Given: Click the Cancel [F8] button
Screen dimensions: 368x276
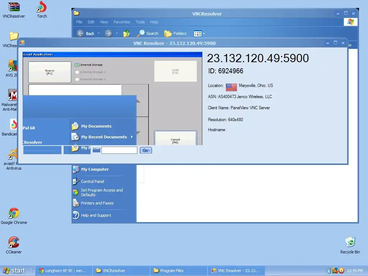Looking at the screenshot, I should pyautogui.click(x=175, y=138).
